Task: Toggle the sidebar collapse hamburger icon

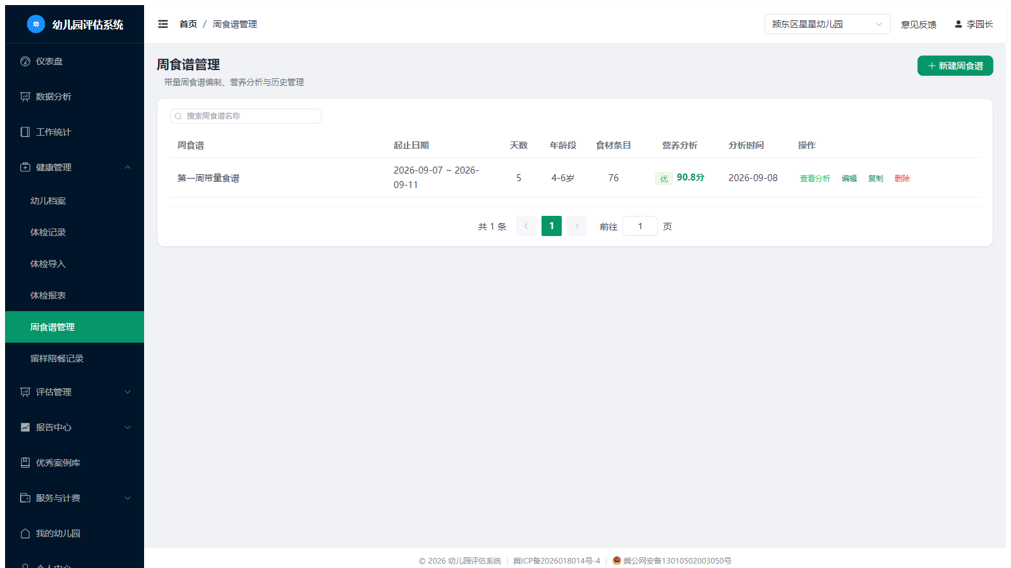Action: click(x=163, y=24)
